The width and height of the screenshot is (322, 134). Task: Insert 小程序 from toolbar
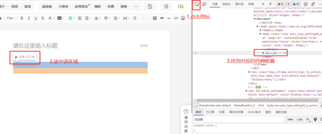[63, 7]
